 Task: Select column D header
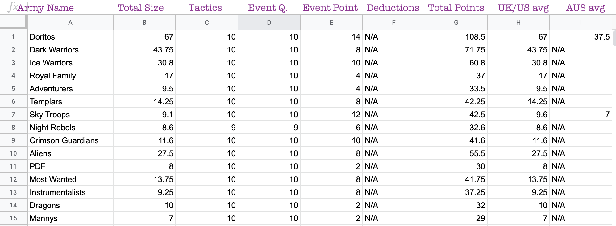click(269, 23)
